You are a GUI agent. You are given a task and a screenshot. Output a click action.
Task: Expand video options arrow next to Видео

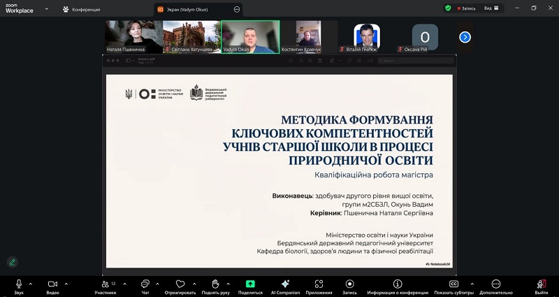[x=66, y=284]
